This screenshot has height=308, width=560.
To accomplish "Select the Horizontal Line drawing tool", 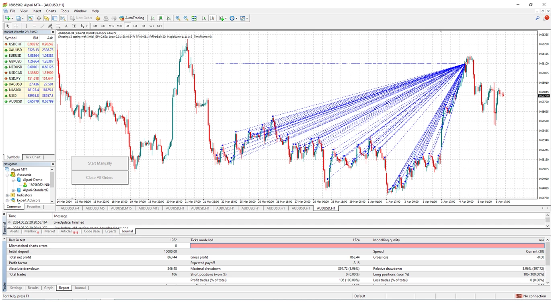I will [x=34, y=26].
